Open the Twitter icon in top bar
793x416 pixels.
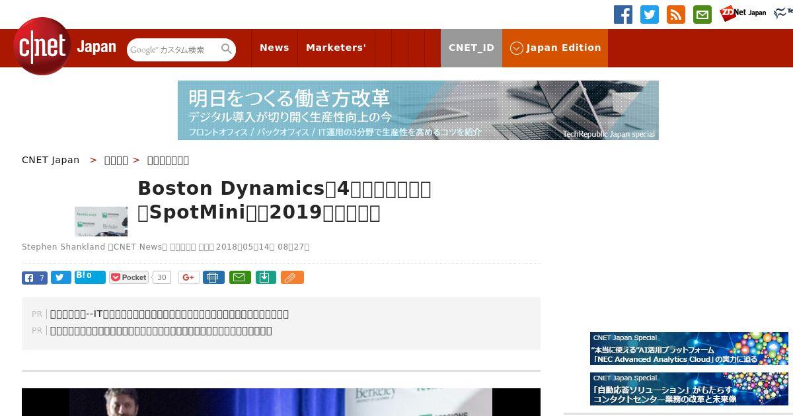(x=650, y=15)
